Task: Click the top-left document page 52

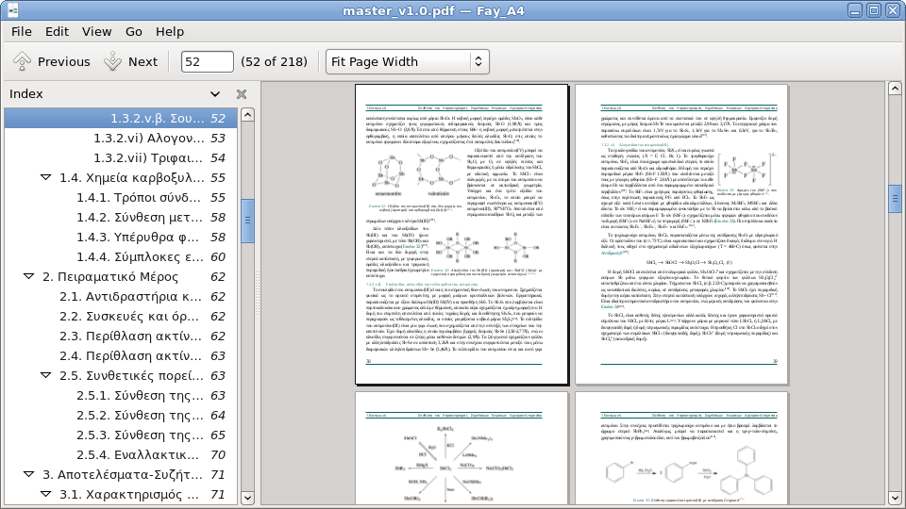Action: (x=461, y=235)
